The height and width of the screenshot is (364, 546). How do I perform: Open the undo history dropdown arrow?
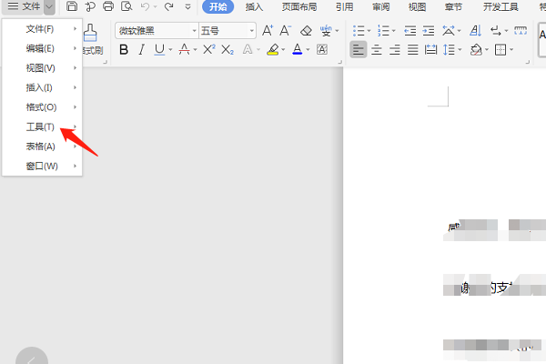click(155, 6)
